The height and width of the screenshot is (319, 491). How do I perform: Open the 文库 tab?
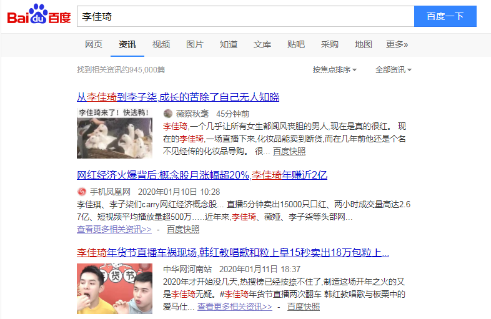click(262, 44)
